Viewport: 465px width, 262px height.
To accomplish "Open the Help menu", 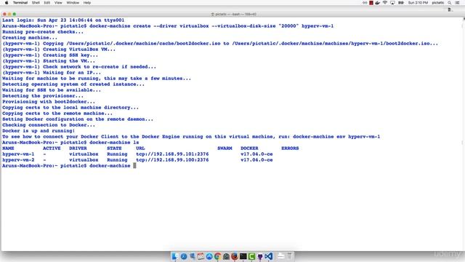I will click(87, 3).
